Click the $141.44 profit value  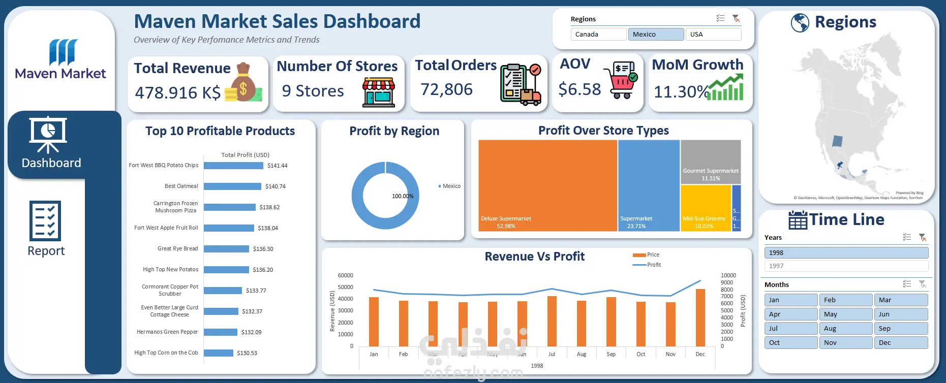(x=277, y=166)
